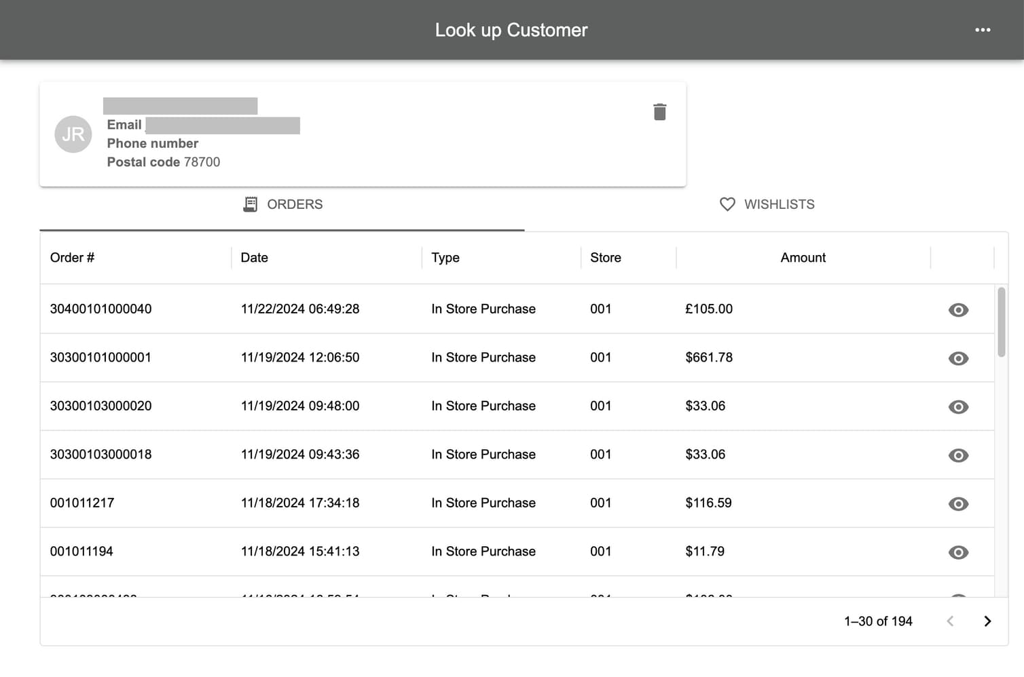Click the Look up Customer title
Image resolution: width=1024 pixels, height=677 pixels.
point(511,30)
